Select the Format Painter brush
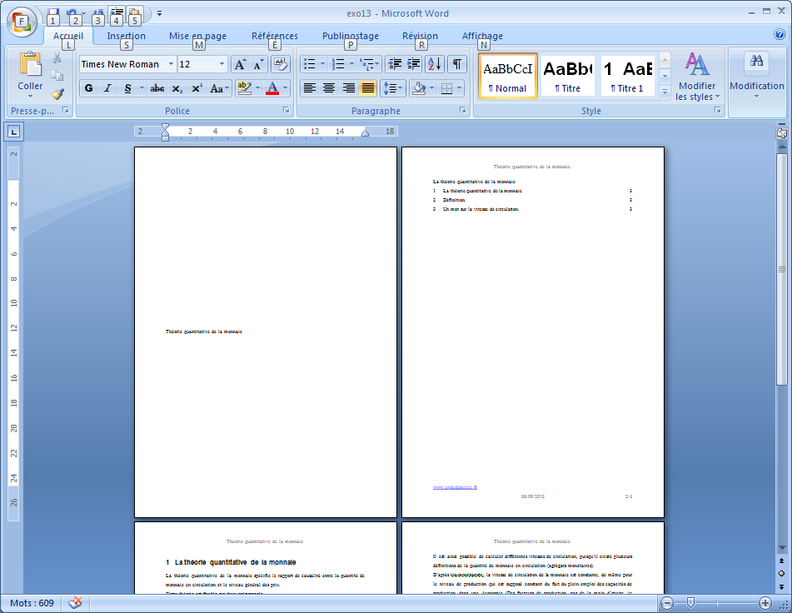The width and height of the screenshot is (792, 613). 57,93
